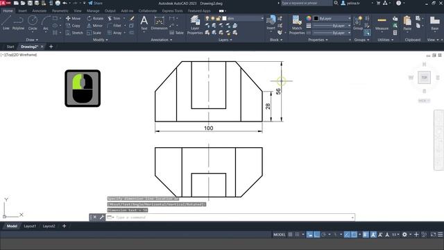Open the ByLayer color dropdown

(x=332, y=19)
